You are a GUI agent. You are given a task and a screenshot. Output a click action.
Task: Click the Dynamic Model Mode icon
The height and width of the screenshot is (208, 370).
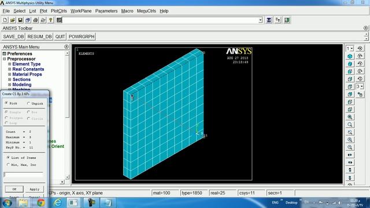(360, 95)
